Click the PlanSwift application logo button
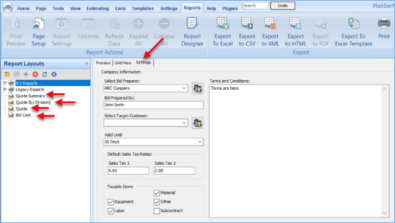395x223 pixels. (x=7, y=7)
